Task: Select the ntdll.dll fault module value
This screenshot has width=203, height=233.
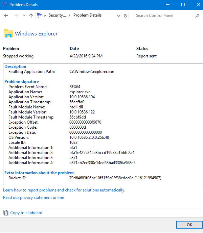Action: [76, 107]
